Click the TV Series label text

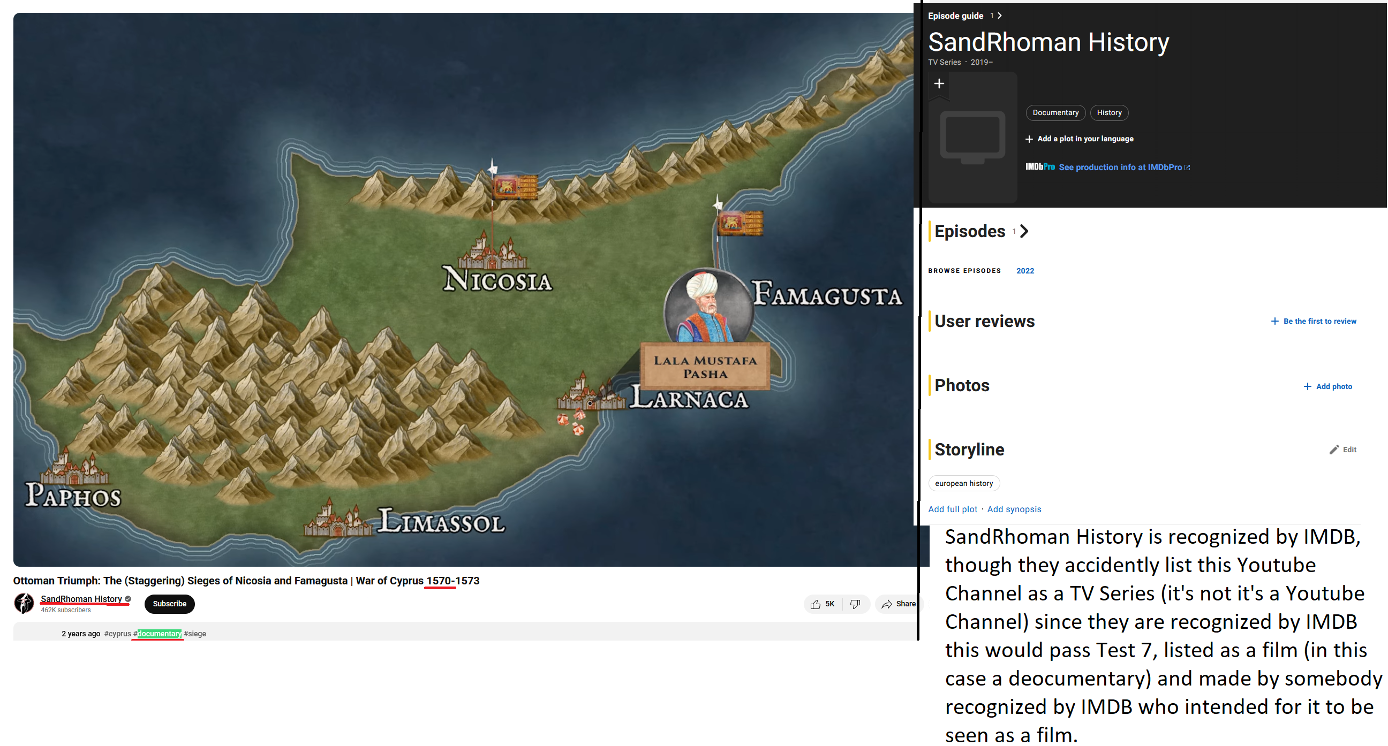[x=944, y=63]
